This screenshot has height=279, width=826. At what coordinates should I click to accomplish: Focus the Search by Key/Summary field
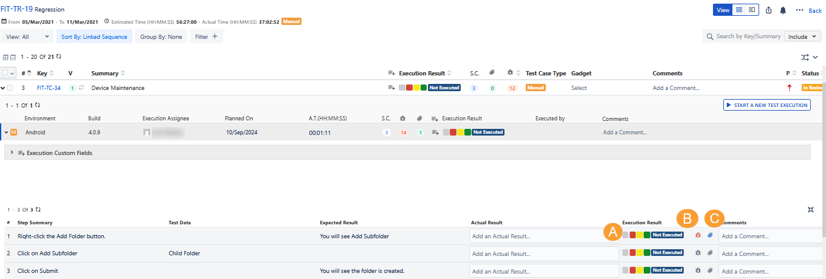point(748,36)
